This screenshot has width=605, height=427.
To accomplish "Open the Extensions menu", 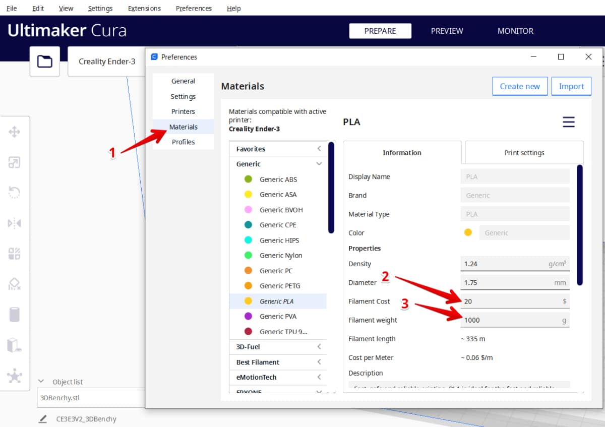I will (144, 8).
